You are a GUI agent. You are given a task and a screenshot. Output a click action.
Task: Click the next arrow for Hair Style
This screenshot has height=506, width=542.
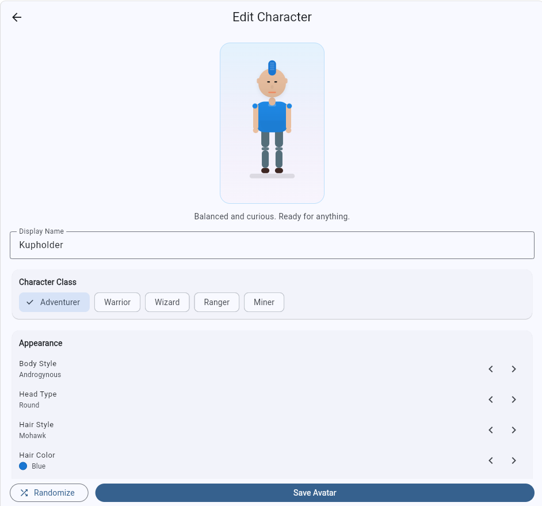coord(514,430)
